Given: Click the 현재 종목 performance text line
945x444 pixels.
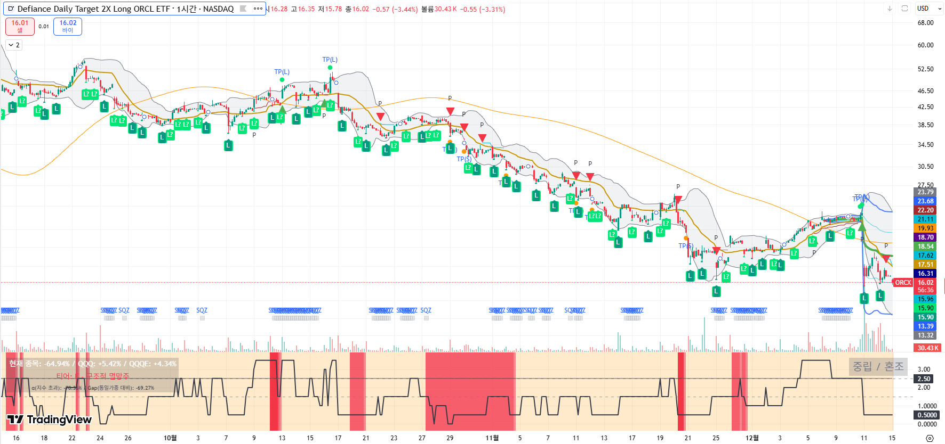Looking at the screenshot, I should tap(93, 364).
